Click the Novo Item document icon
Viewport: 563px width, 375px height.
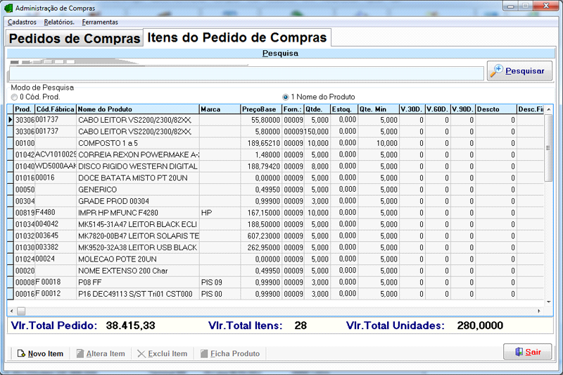21,354
